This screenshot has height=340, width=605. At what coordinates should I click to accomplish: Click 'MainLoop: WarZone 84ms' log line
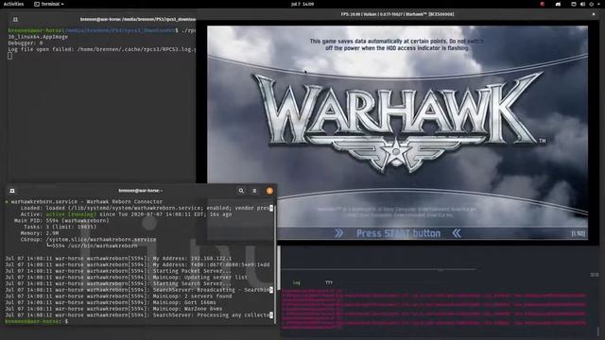pyautogui.click(x=113, y=309)
